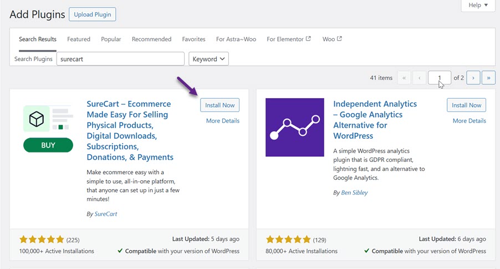Install the SureCart plugin now
Viewport: 500px width, 269px height.
[x=220, y=105]
